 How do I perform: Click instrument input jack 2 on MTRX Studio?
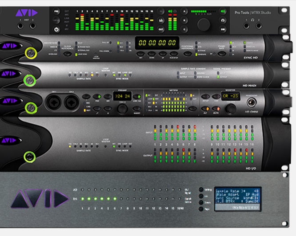32,26
